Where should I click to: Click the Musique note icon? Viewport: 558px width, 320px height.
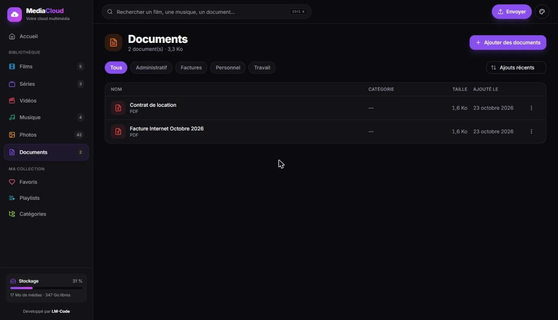tap(12, 118)
